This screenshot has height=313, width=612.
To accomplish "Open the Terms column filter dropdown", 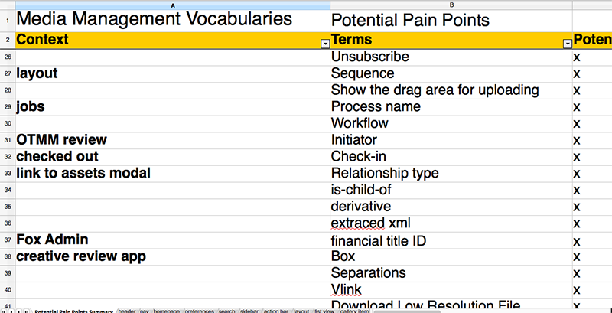I will click(x=567, y=44).
